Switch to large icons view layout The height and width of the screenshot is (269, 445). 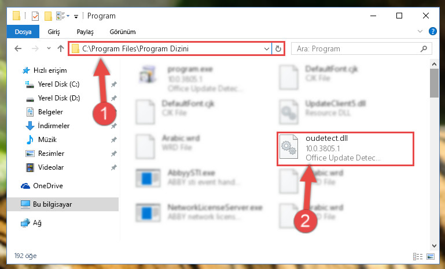click(431, 256)
